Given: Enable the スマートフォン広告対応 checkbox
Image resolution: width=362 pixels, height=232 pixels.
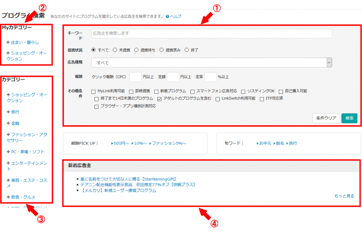Looking at the screenshot, I should [x=192, y=92].
